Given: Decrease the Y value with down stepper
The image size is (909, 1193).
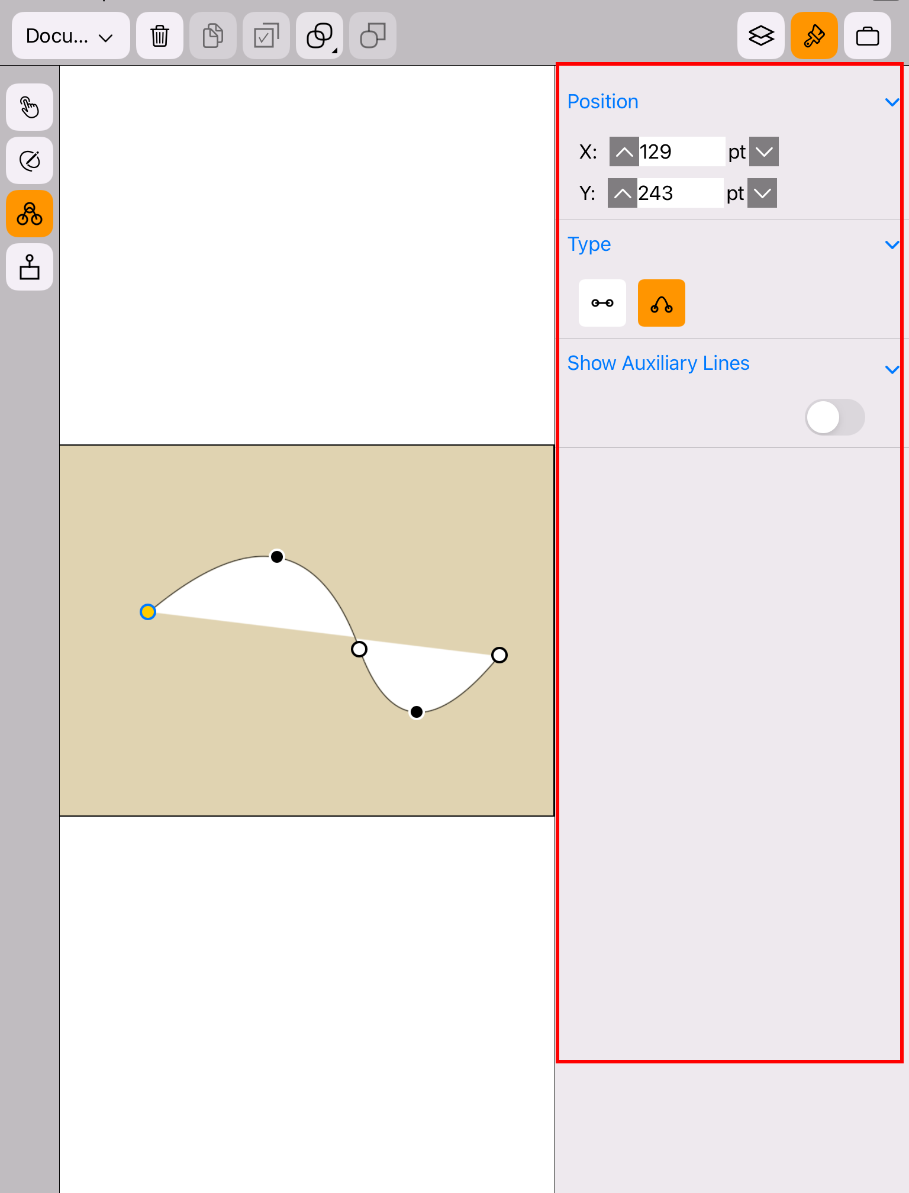Looking at the screenshot, I should coord(762,194).
